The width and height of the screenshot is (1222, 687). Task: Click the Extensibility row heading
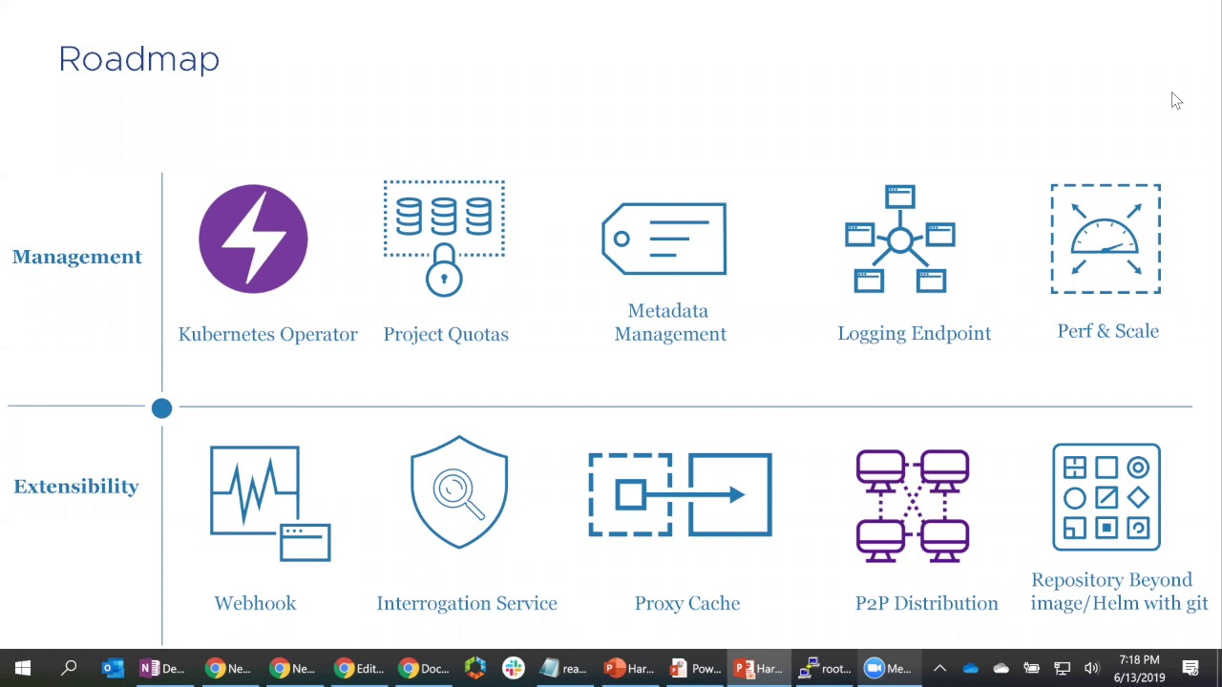click(76, 487)
